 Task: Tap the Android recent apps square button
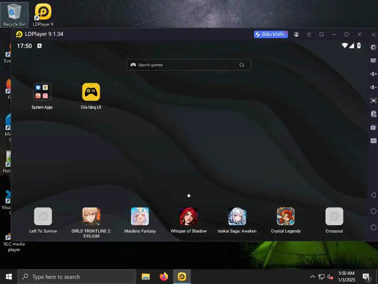coord(373,227)
